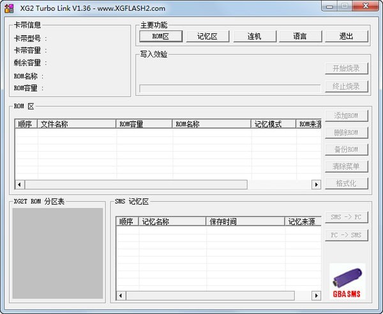The width and height of the screenshot is (383, 314).
Task: Select the 记忆模式 column header
Action: tap(273, 124)
